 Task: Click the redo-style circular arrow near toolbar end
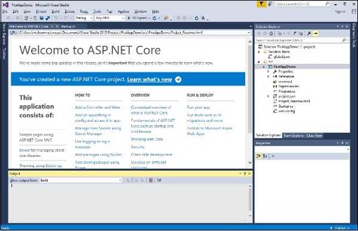click(x=196, y=18)
